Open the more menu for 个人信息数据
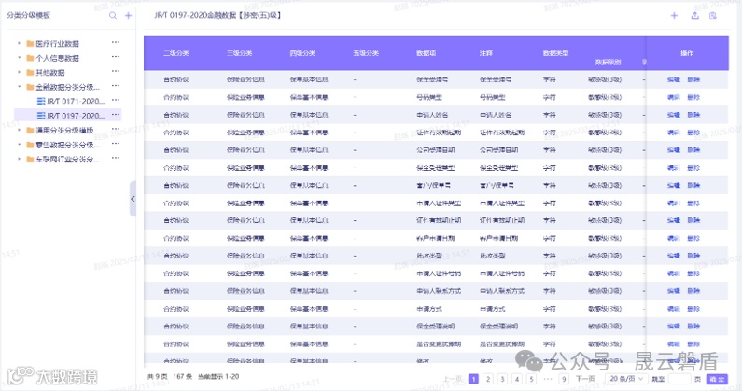Image resolution: width=742 pixels, height=391 pixels. 116,57
